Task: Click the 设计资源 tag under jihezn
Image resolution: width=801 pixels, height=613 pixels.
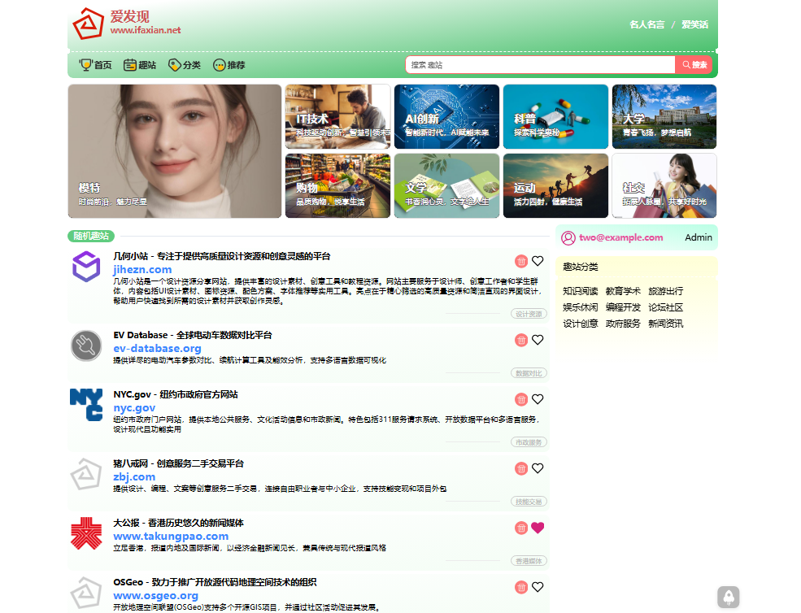Action: [529, 314]
